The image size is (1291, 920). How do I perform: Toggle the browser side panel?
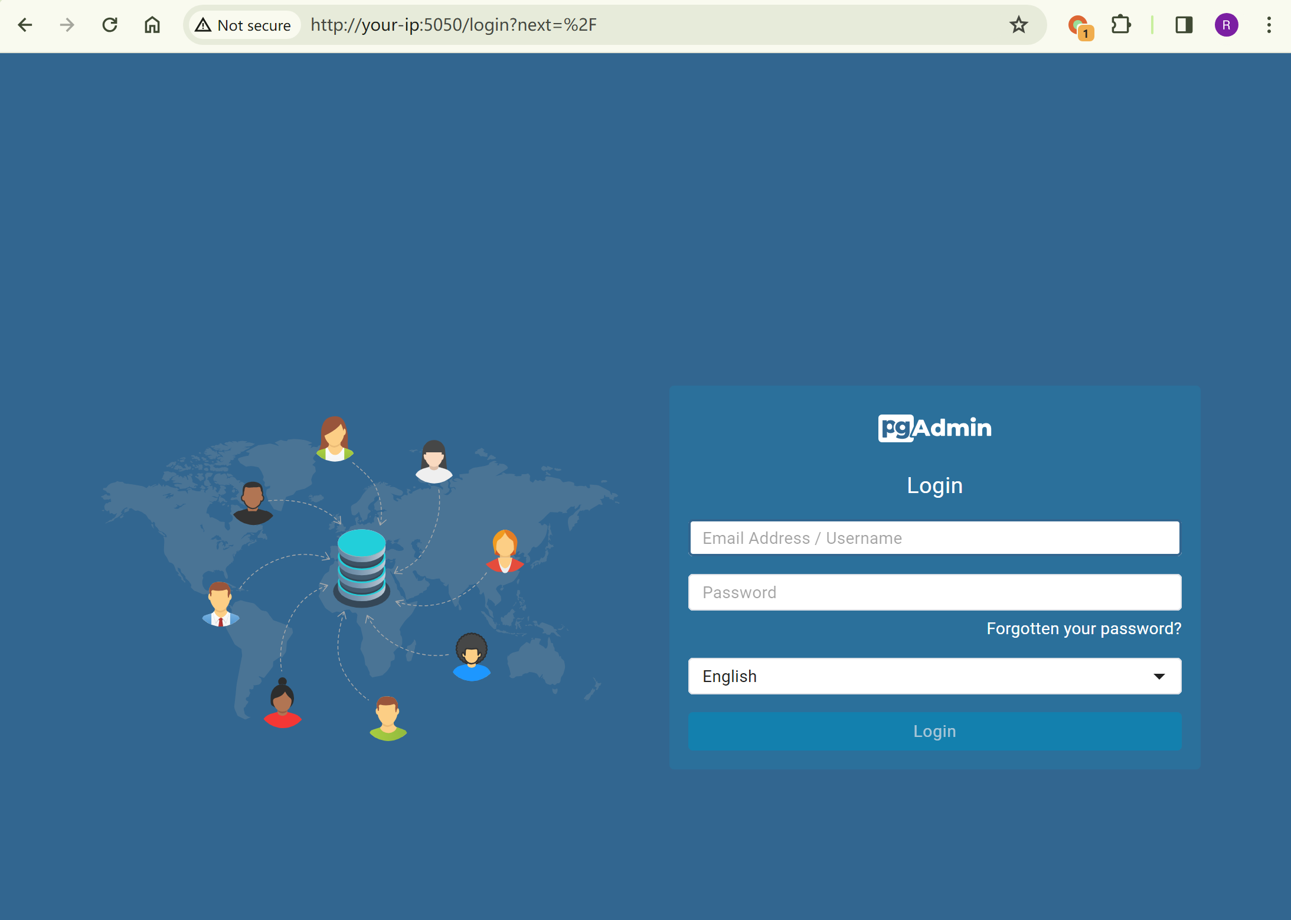[x=1184, y=25]
